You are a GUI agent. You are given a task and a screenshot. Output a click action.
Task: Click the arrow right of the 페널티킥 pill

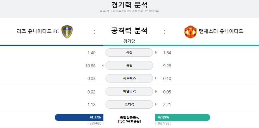[x=156, y=92]
